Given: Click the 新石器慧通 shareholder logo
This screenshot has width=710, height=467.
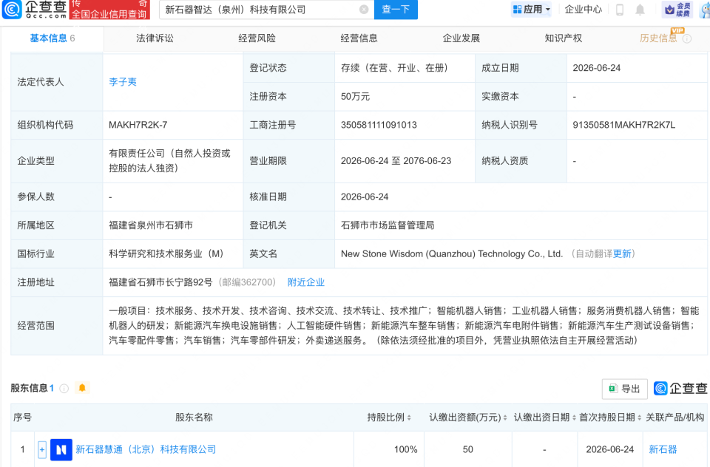Looking at the screenshot, I should coord(61,450).
